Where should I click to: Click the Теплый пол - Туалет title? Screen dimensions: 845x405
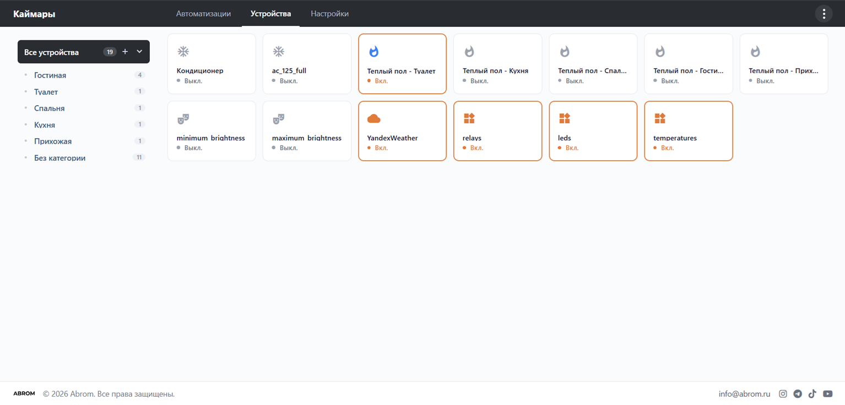[x=402, y=71]
